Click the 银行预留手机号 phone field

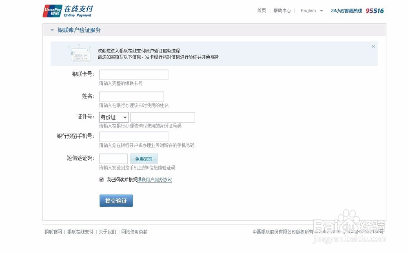(133, 137)
